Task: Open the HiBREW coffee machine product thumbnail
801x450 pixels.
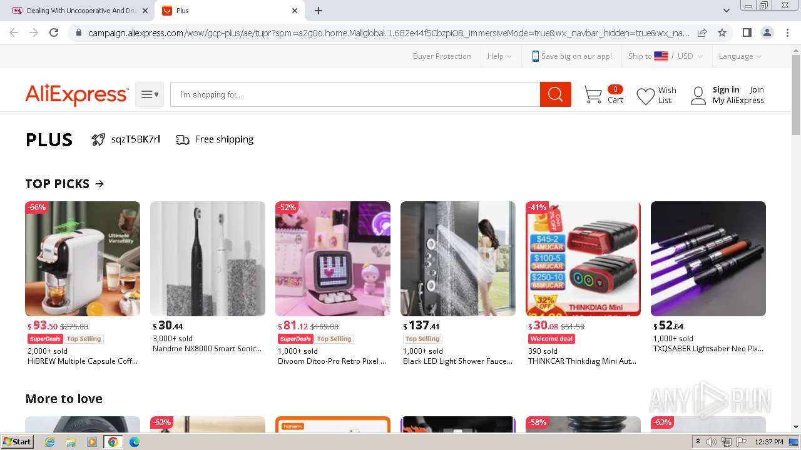Action: pos(83,259)
